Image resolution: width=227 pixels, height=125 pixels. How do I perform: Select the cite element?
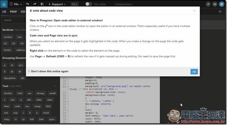click(12, 100)
